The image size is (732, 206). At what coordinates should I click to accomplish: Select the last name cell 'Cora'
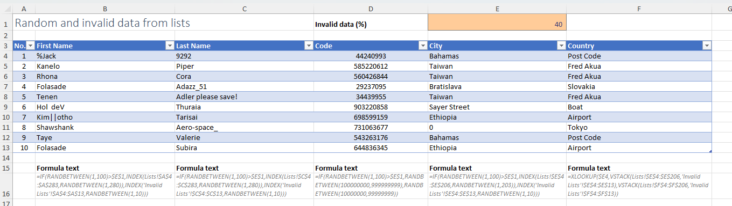(244, 77)
